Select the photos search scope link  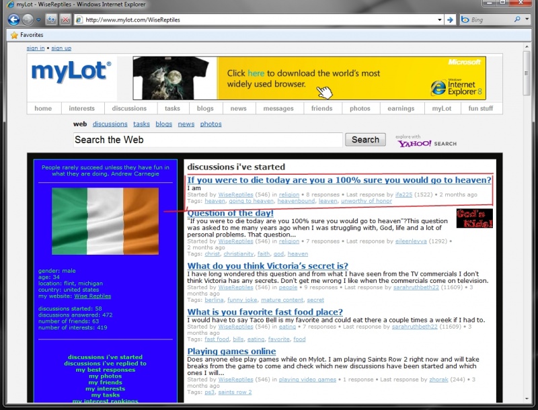point(210,124)
